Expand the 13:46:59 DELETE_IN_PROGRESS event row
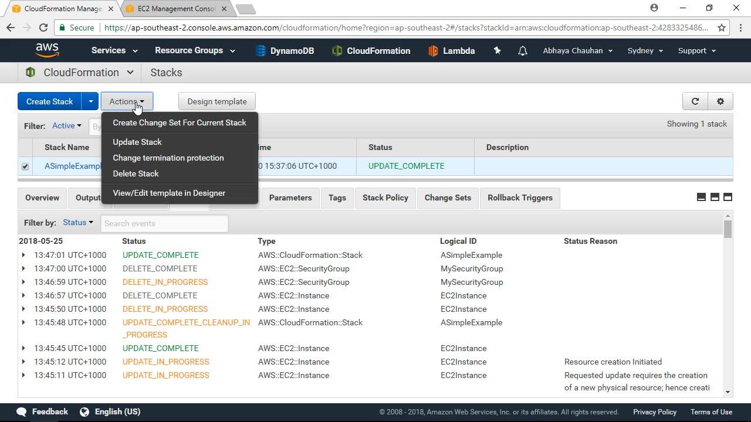751x422 pixels. click(x=23, y=282)
